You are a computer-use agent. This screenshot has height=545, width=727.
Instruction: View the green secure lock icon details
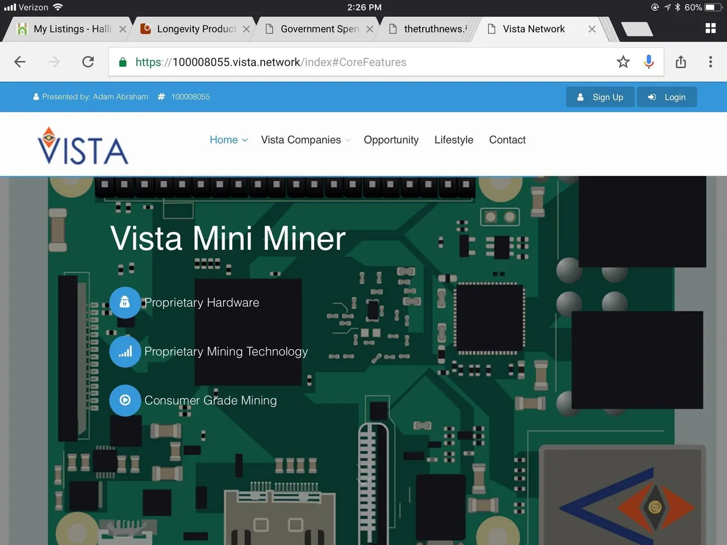pyautogui.click(x=123, y=62)
